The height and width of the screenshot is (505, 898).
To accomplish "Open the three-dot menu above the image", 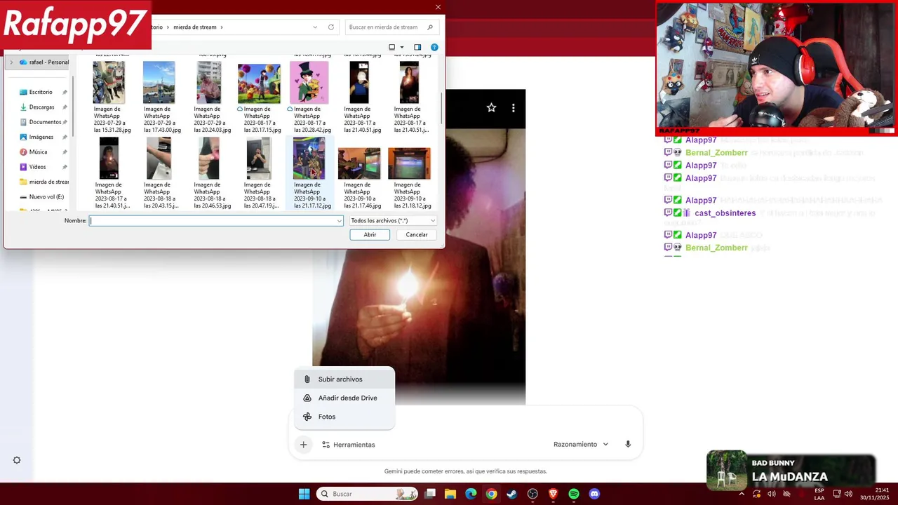I will [x=513, y=108].
